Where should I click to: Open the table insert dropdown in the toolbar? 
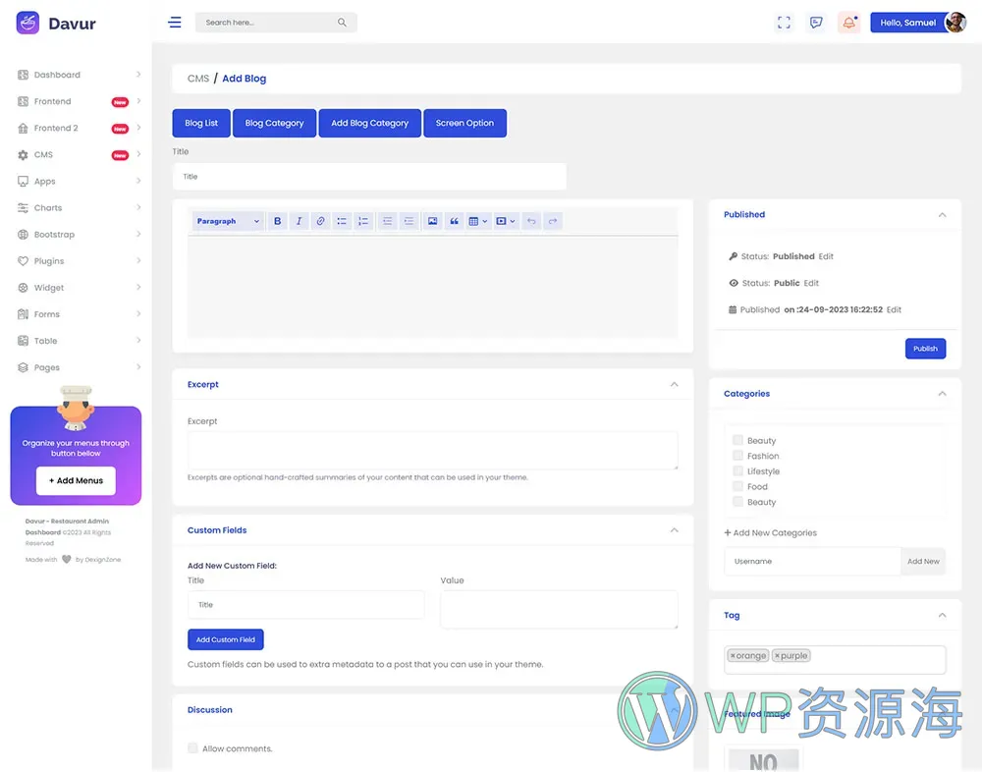[x=483, y=221]
